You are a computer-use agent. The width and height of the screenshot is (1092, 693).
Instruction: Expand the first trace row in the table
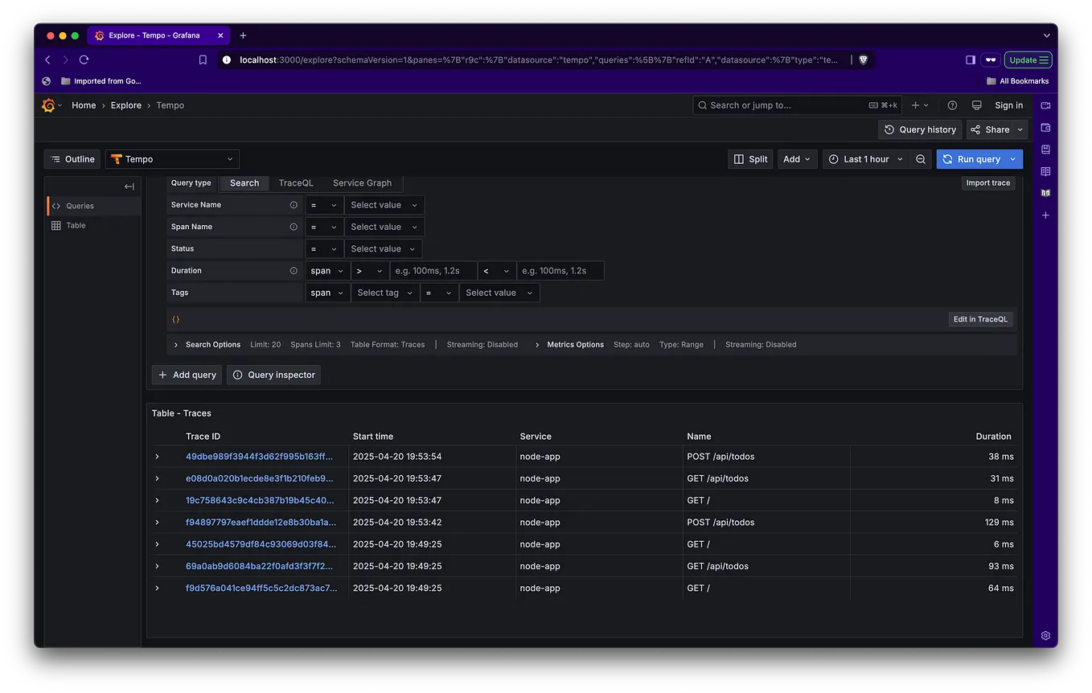[157, 456]
